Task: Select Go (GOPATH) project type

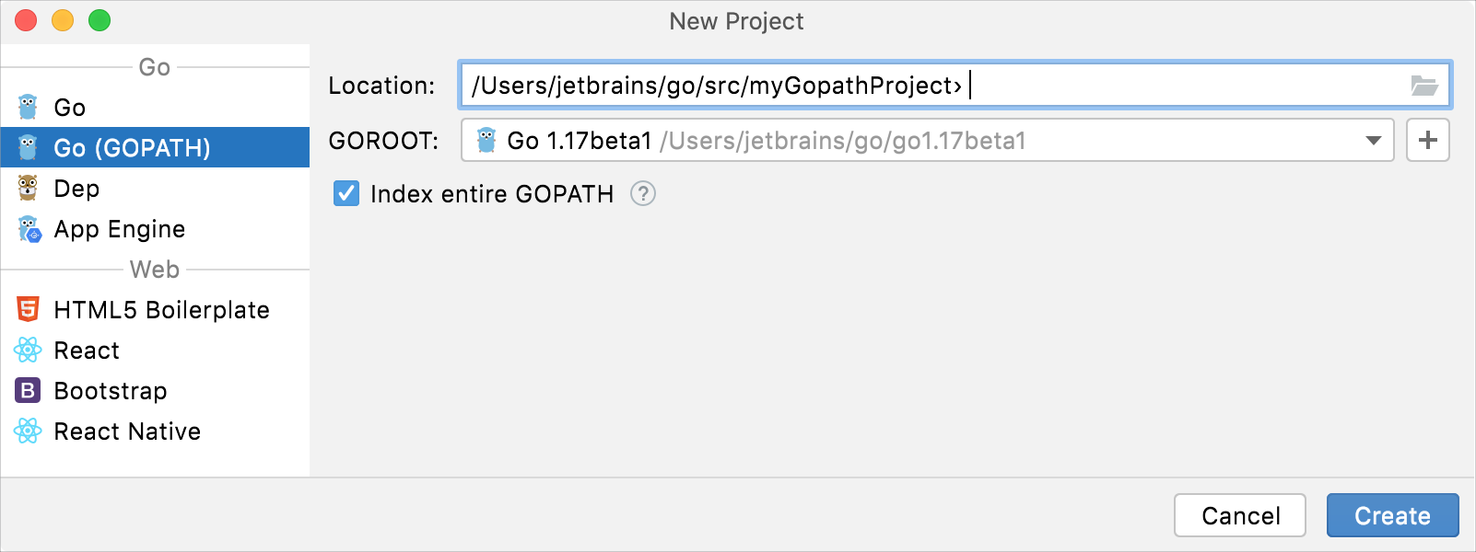Action: (x=155, y=147)
